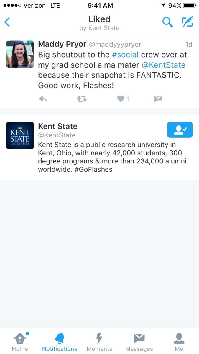
Task: Open the #social hashtag link
Action: coord(125,55)
